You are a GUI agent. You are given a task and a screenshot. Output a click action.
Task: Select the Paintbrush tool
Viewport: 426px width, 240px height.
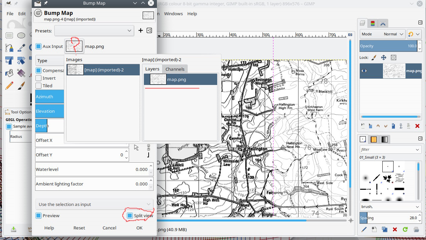tap(21, 85)
